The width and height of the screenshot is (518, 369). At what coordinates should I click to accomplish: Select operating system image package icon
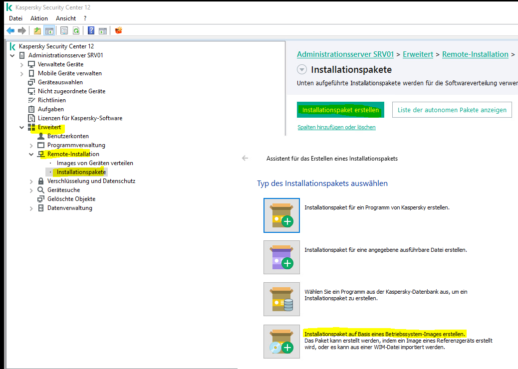tap(281, 341)
